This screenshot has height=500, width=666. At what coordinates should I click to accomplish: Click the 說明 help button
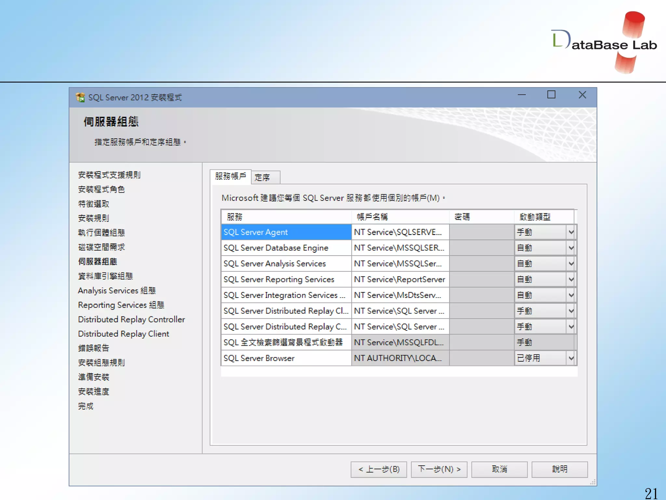[x=560, y=469]
